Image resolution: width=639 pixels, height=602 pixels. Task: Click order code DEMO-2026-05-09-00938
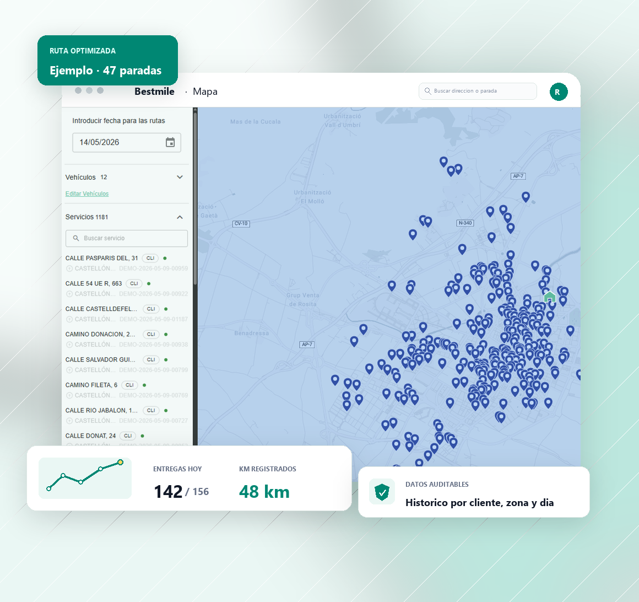[154, 345]
